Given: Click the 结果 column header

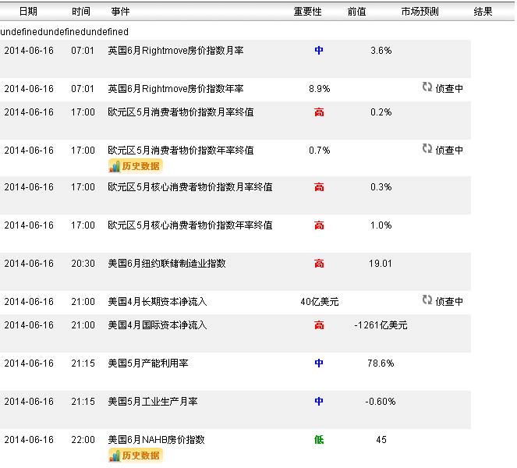Looking at the screenshot, I should point(483,12).
